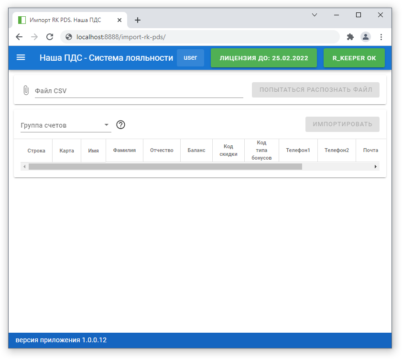Click the Файл CSV input field
This screenshot has height=359, width=402.
click(x=139, y=90)
